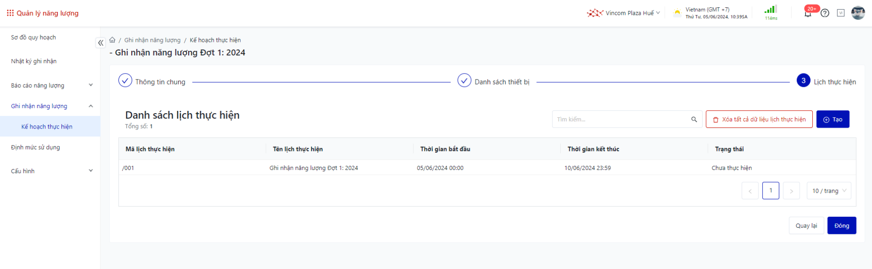The image size is (872, 269).
Task: Click the Tạo button
Action: point(832,120)
